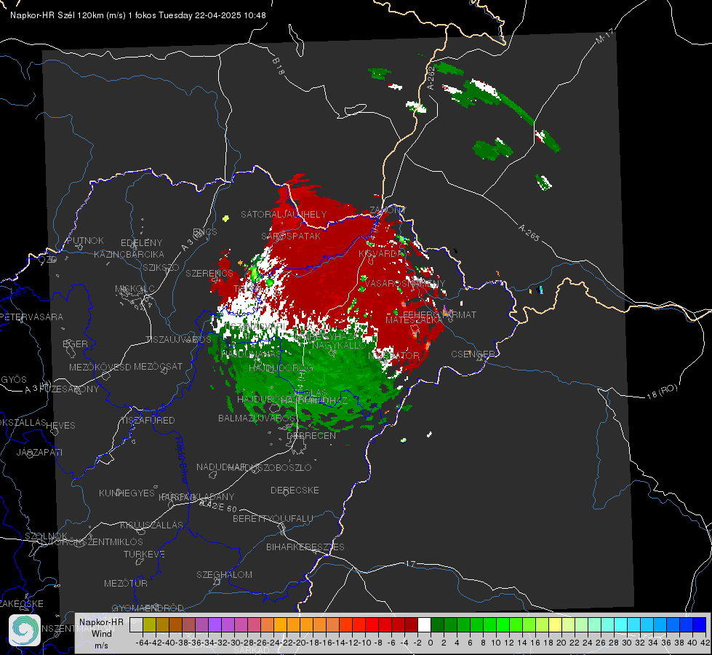Click the DERECSKE town label
712x655 pixels.
[295, 491]
